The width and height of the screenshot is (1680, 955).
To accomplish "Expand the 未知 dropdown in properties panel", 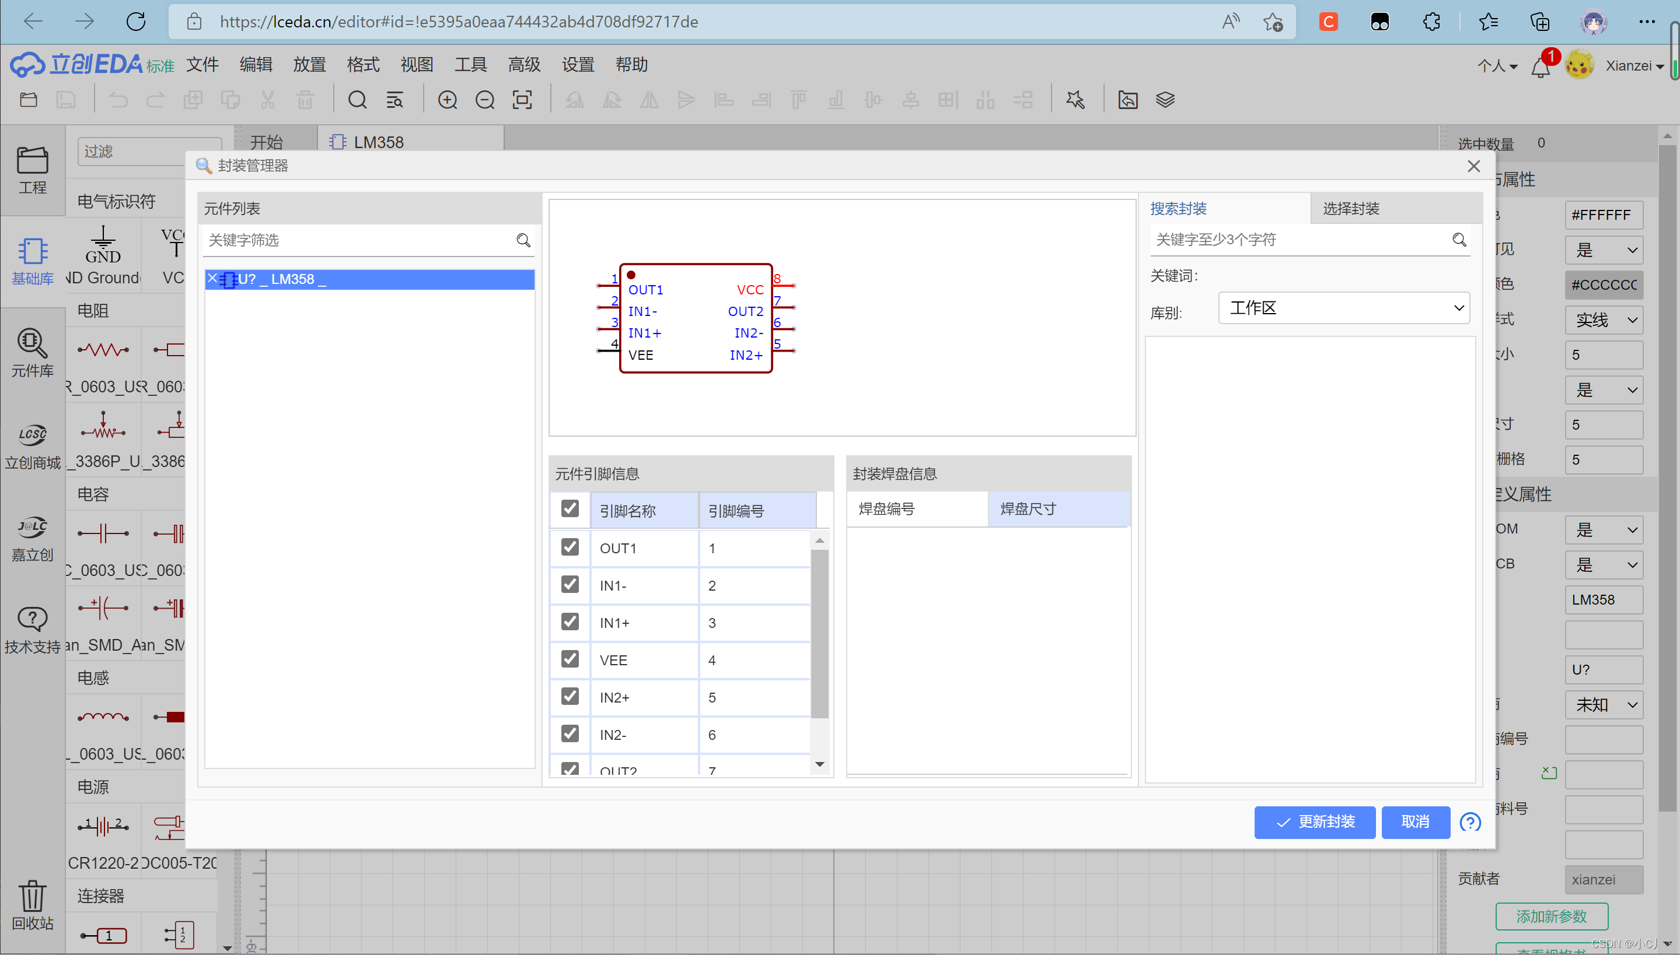I will (x=1603, y=705).
